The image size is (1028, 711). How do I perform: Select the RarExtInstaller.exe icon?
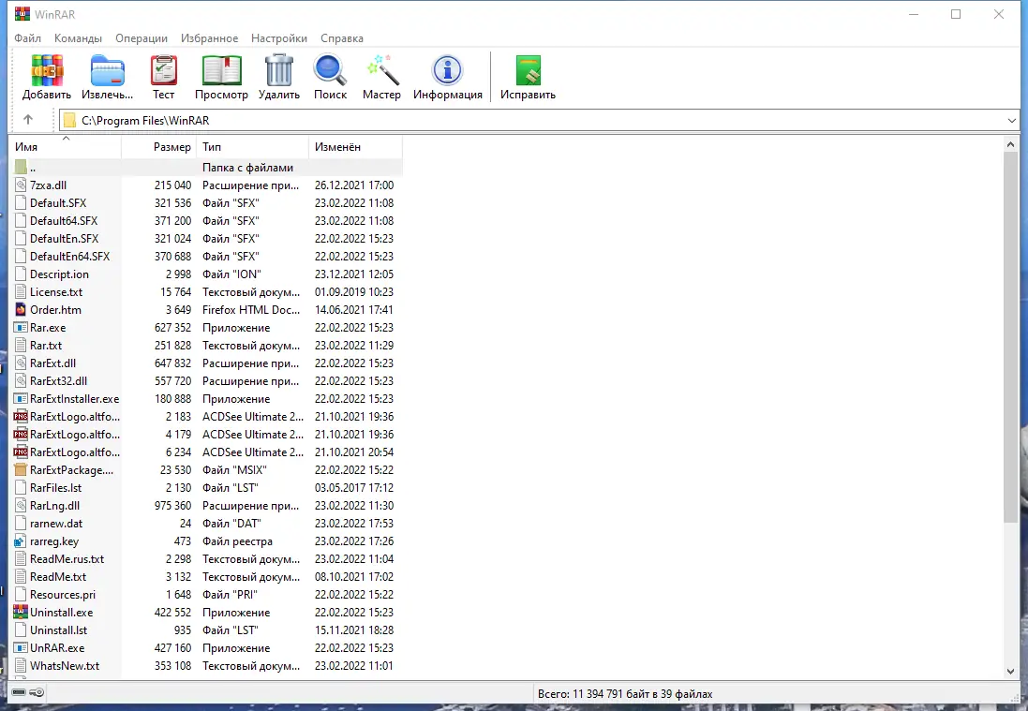[21, 398]
